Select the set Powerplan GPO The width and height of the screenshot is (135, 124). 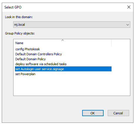tap(25, 74)
